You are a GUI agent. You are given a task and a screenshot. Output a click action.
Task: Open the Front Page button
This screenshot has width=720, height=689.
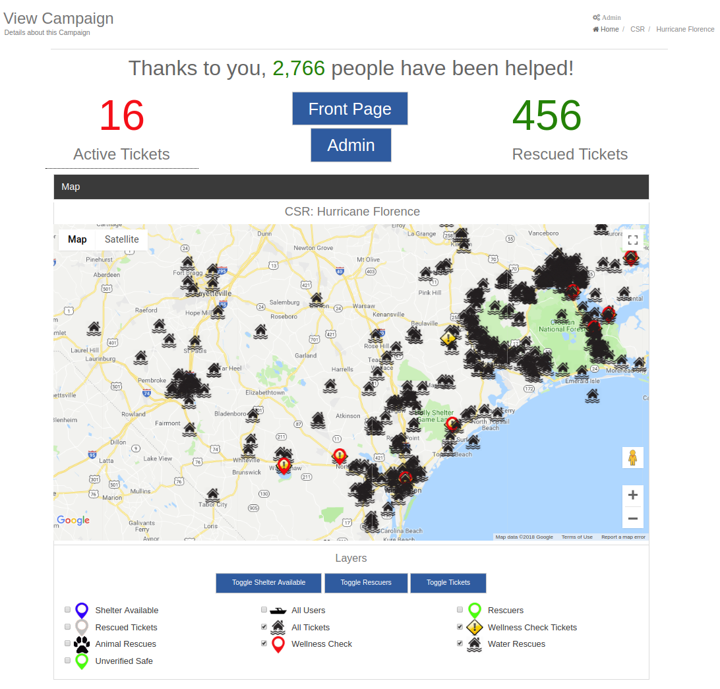tap(350, 109)
